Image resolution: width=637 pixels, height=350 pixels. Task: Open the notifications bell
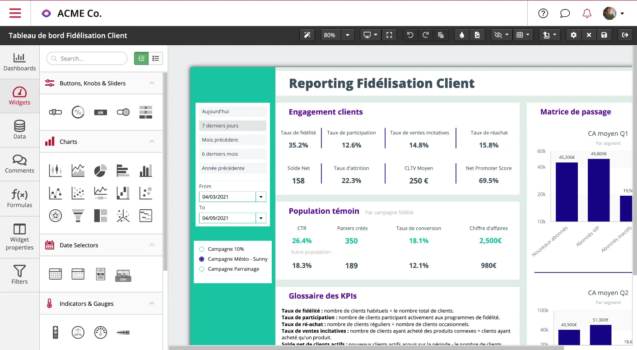tap(587, 14)
